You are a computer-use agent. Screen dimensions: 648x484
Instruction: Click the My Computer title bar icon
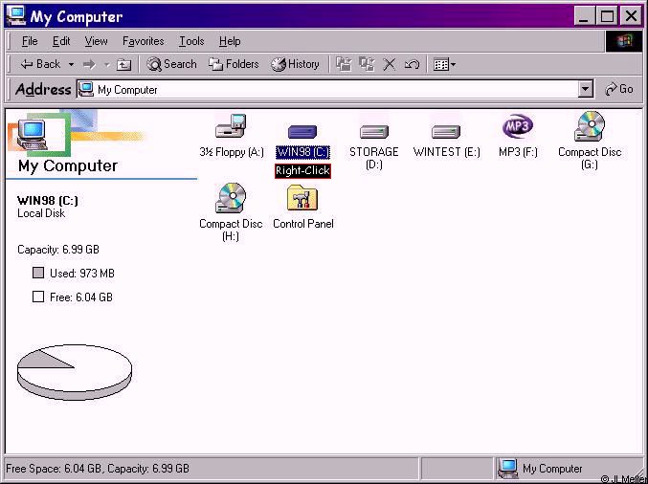point(15,15)
